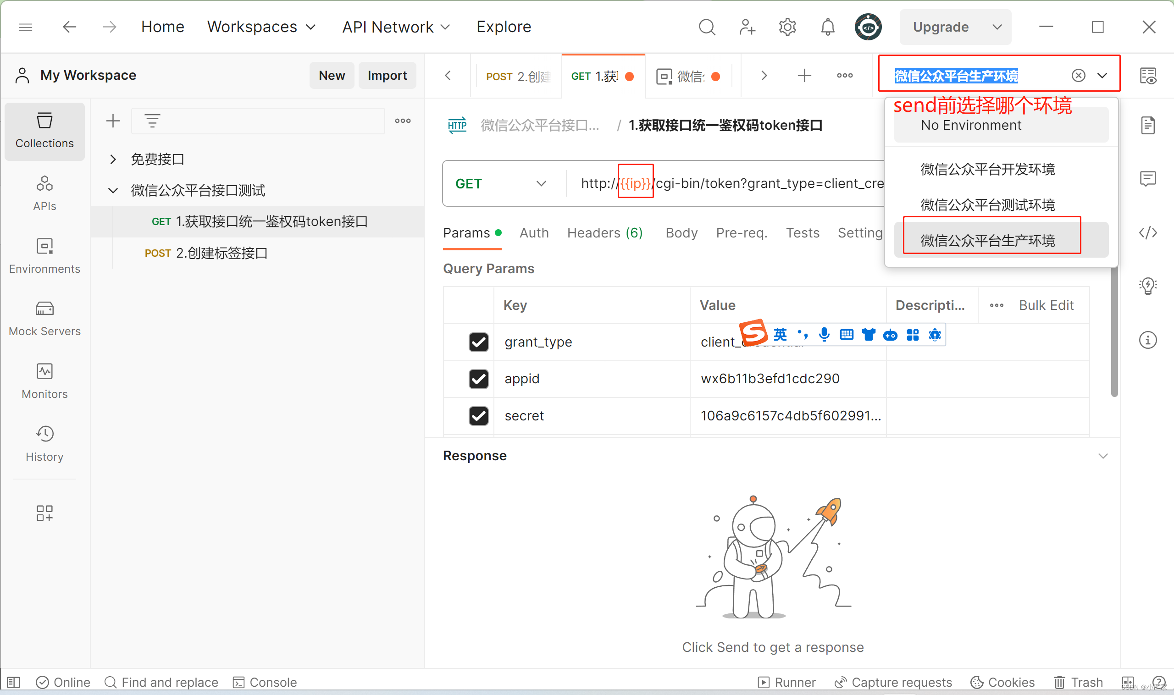Toggle the sidebar icon in status bar
This screenshot has height=695, width=1174.
point(14,682)
